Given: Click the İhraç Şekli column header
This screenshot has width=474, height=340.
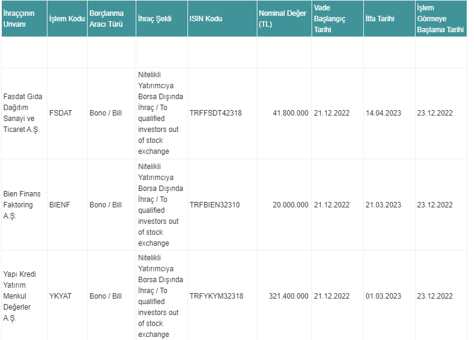Looking at the screenshot, I should click(x=162, y=19).
